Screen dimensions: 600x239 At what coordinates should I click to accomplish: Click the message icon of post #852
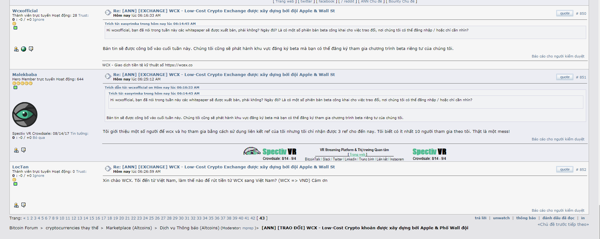(108, 169)
